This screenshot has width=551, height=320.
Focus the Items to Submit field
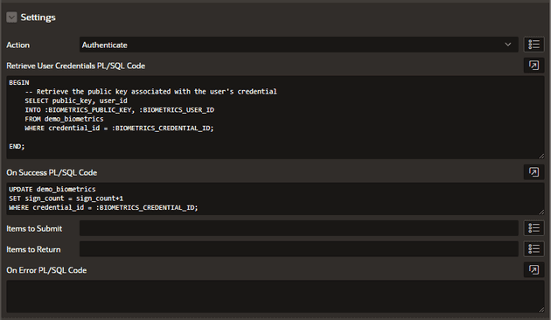point(299,228)
